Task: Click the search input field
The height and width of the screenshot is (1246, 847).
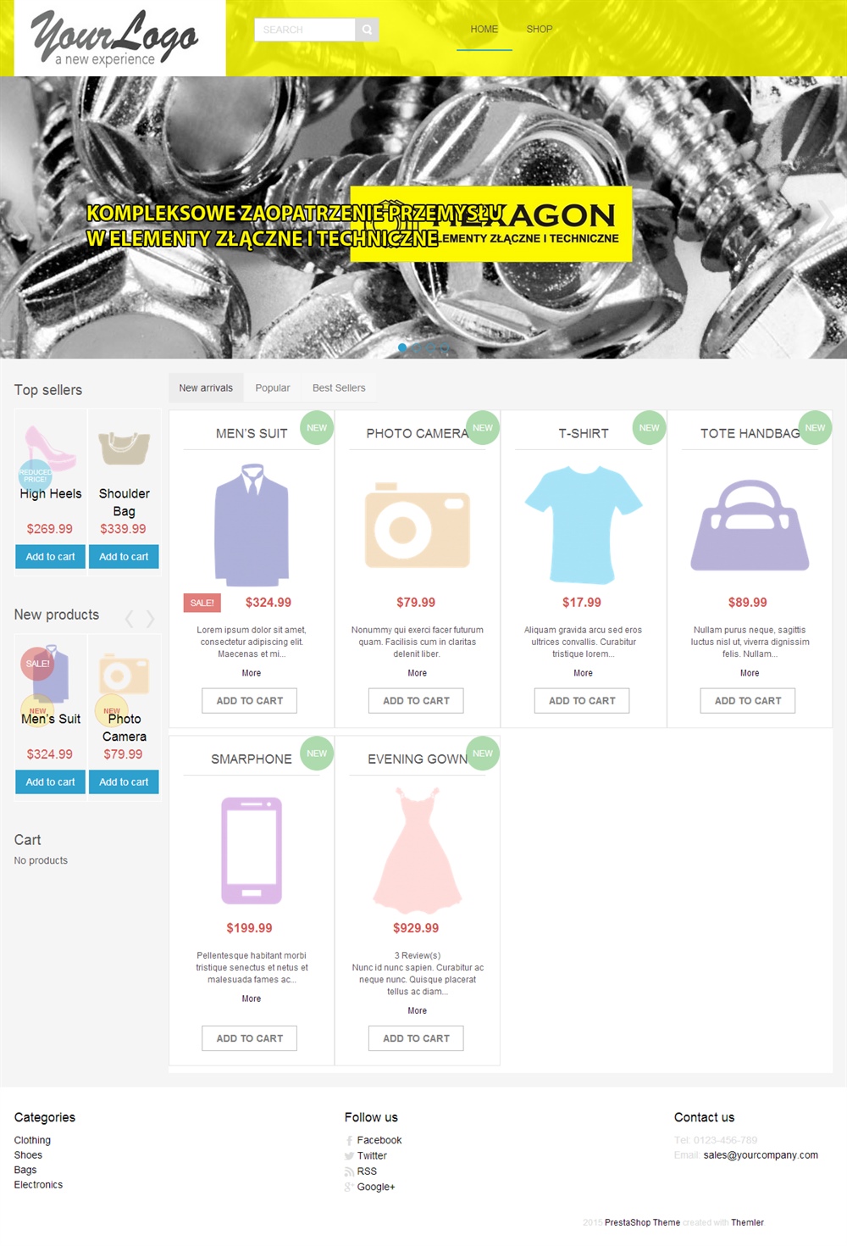Action: pyautogui.click(x=305, y=30)
